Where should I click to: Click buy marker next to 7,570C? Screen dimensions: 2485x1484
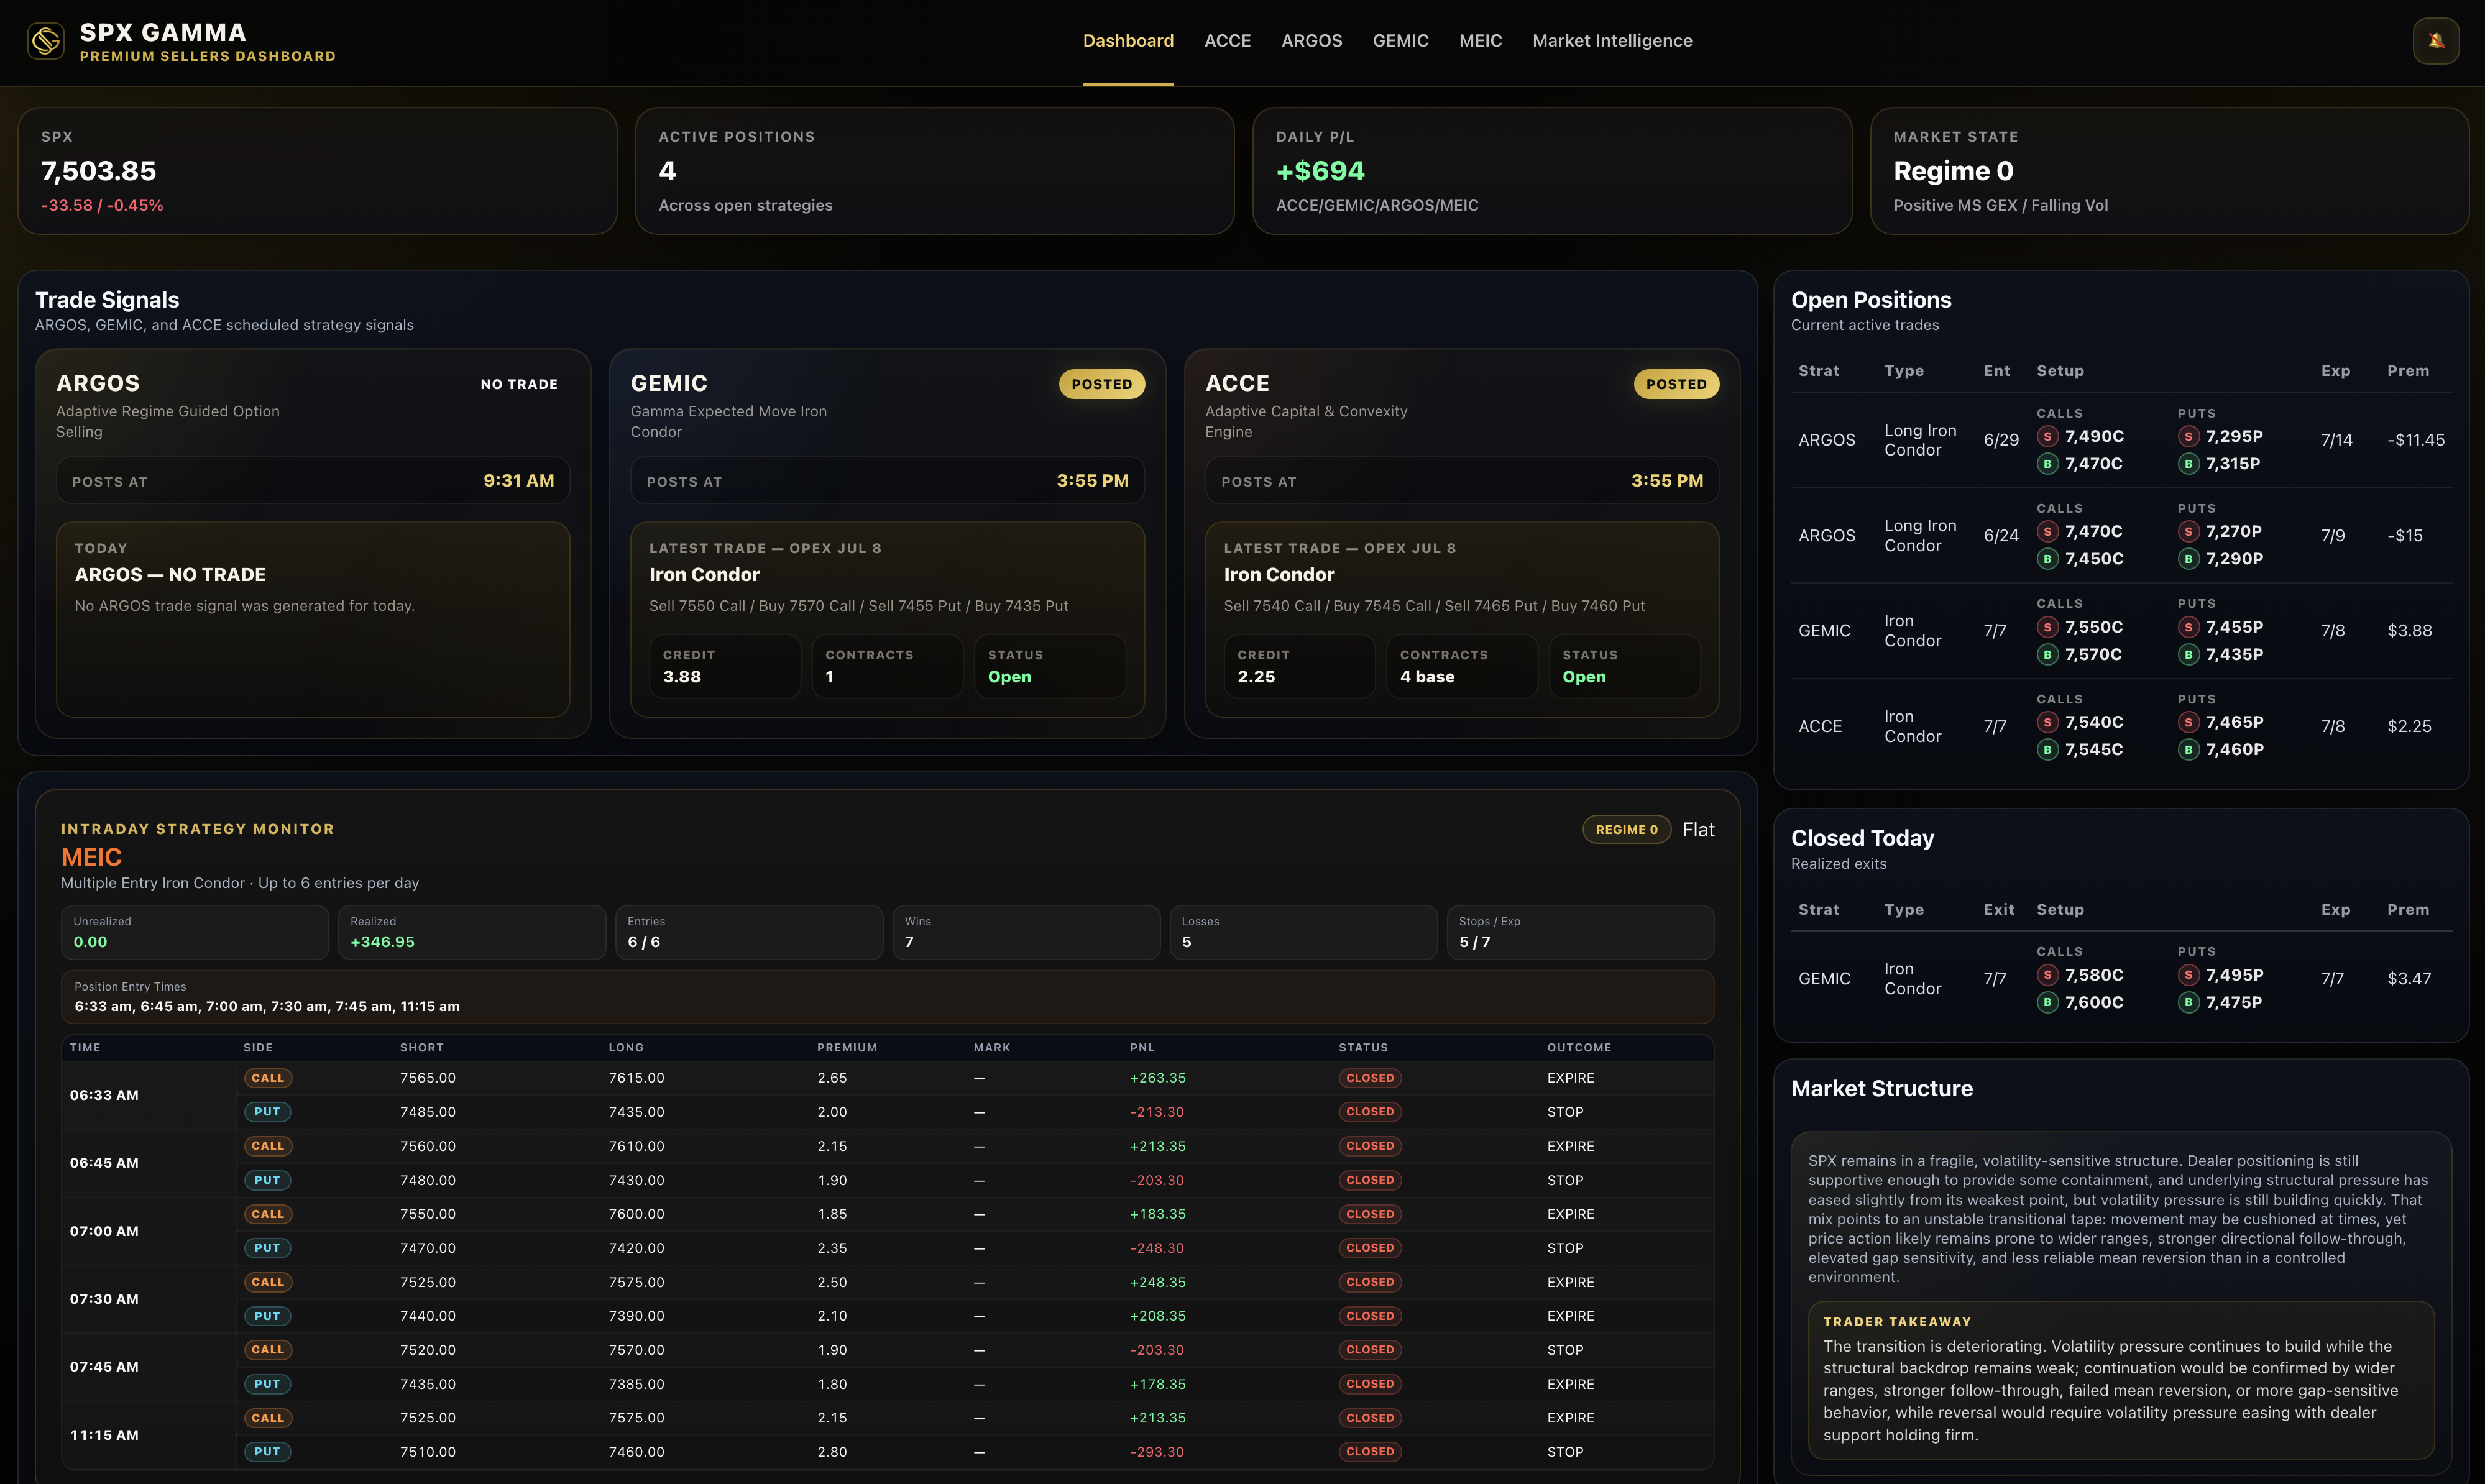(2048, 654)
